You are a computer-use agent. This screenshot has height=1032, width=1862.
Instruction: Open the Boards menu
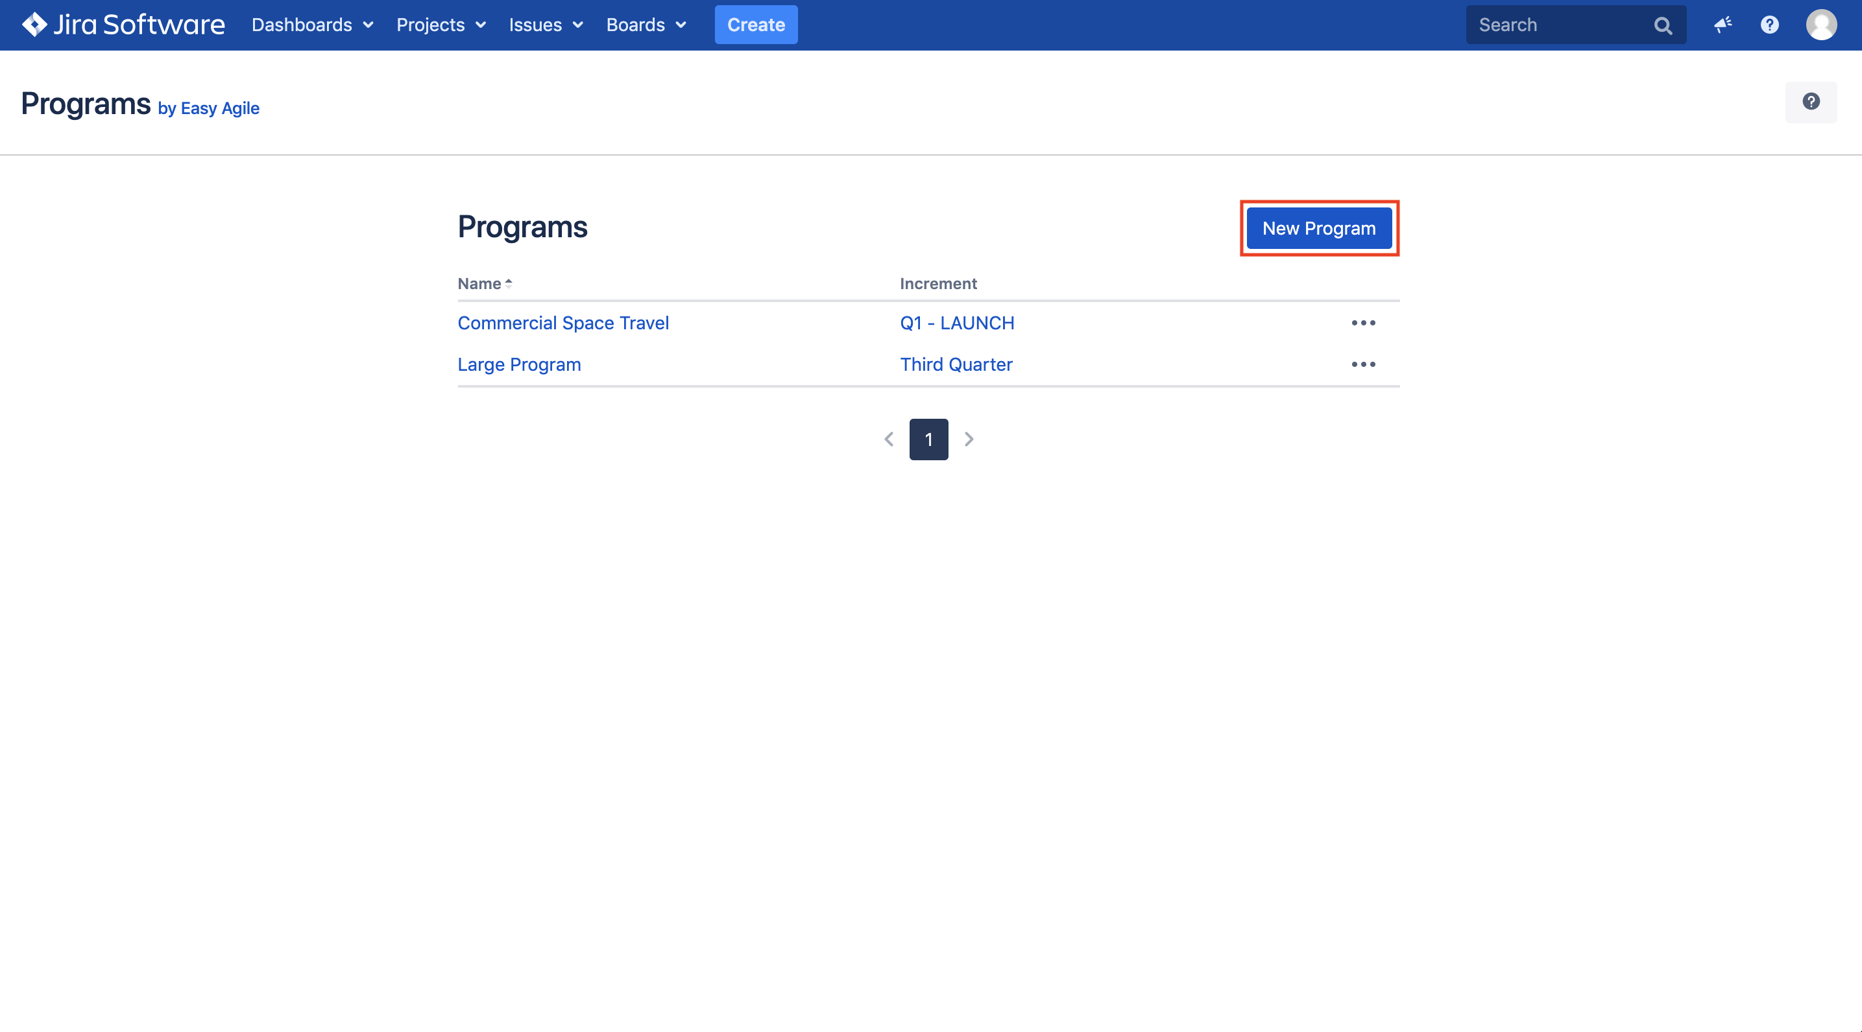pyautogui.click(x=646, y=25)
